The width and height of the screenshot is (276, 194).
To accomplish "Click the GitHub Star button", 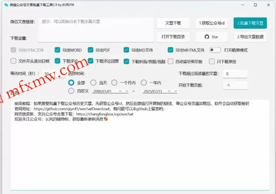I will click(x=212, y=37).
